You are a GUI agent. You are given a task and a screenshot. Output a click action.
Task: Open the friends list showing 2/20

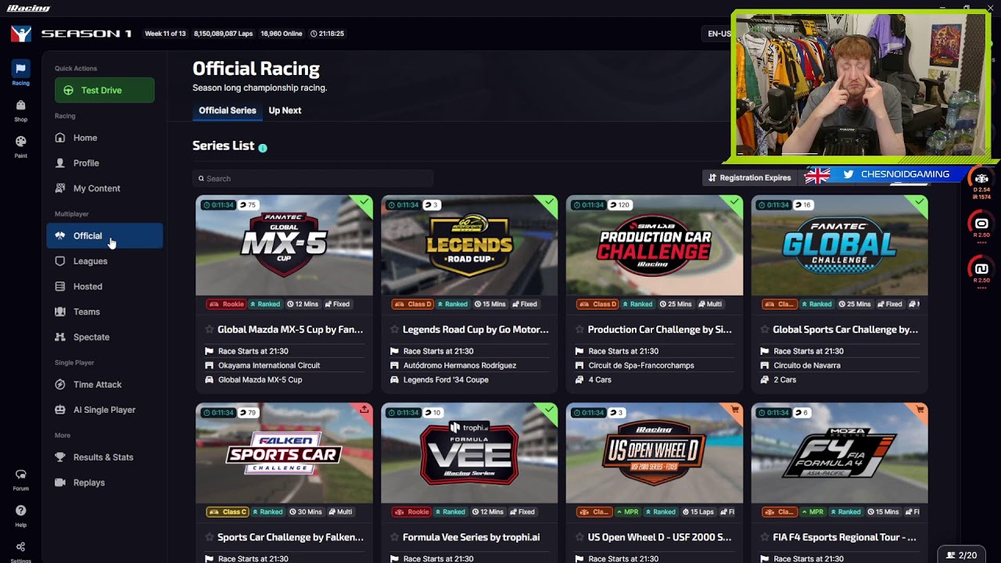pos(961,555)
